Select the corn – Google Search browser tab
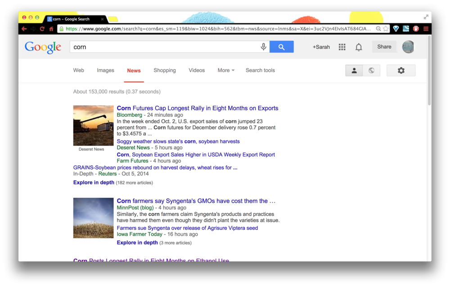The height and width of the screenshot is (287, 450). click(75, 19)
